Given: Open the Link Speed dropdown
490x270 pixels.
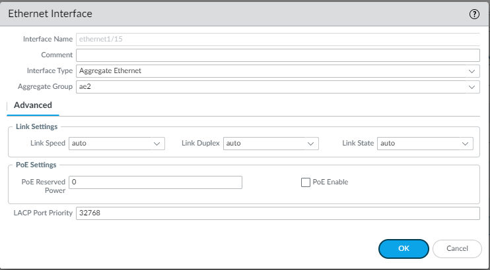Looking at the screenshot, I should click(116, 143).
